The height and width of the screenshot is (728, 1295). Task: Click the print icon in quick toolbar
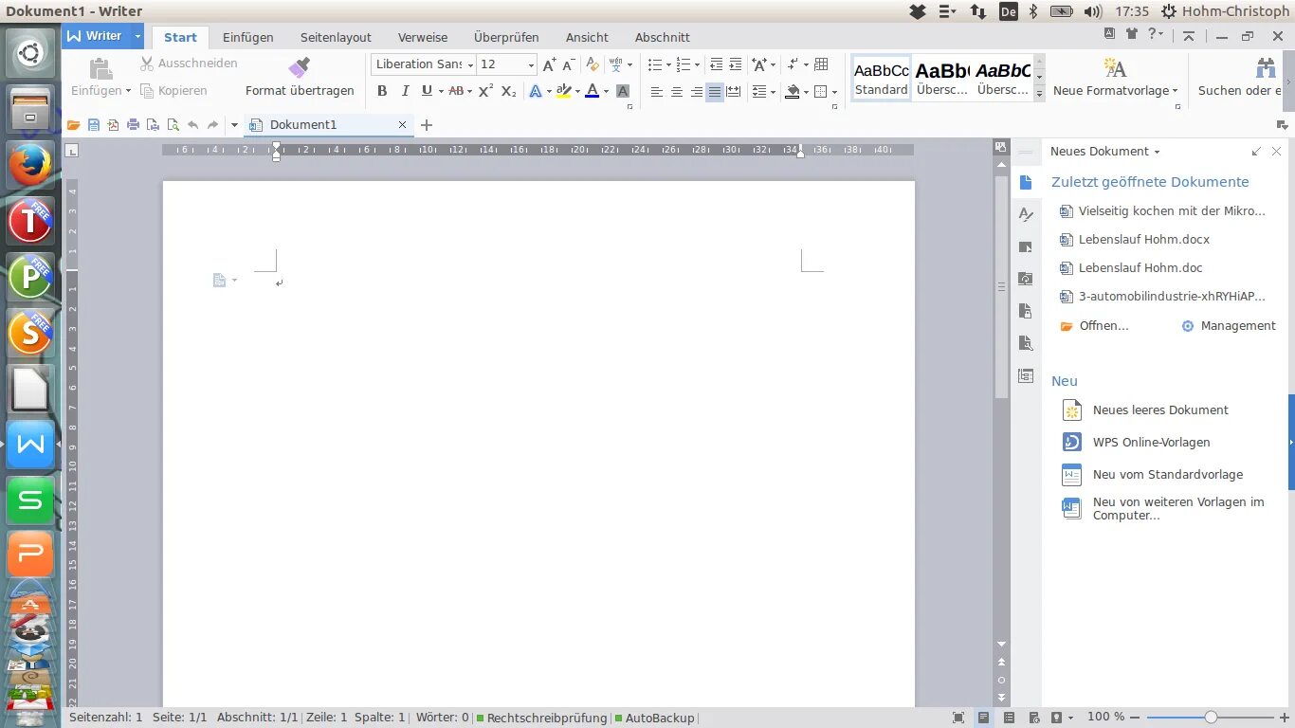pyautogui.click(x=133, y=125)
